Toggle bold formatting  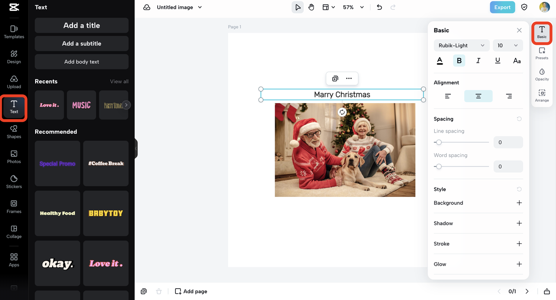(x=459, y=61)
